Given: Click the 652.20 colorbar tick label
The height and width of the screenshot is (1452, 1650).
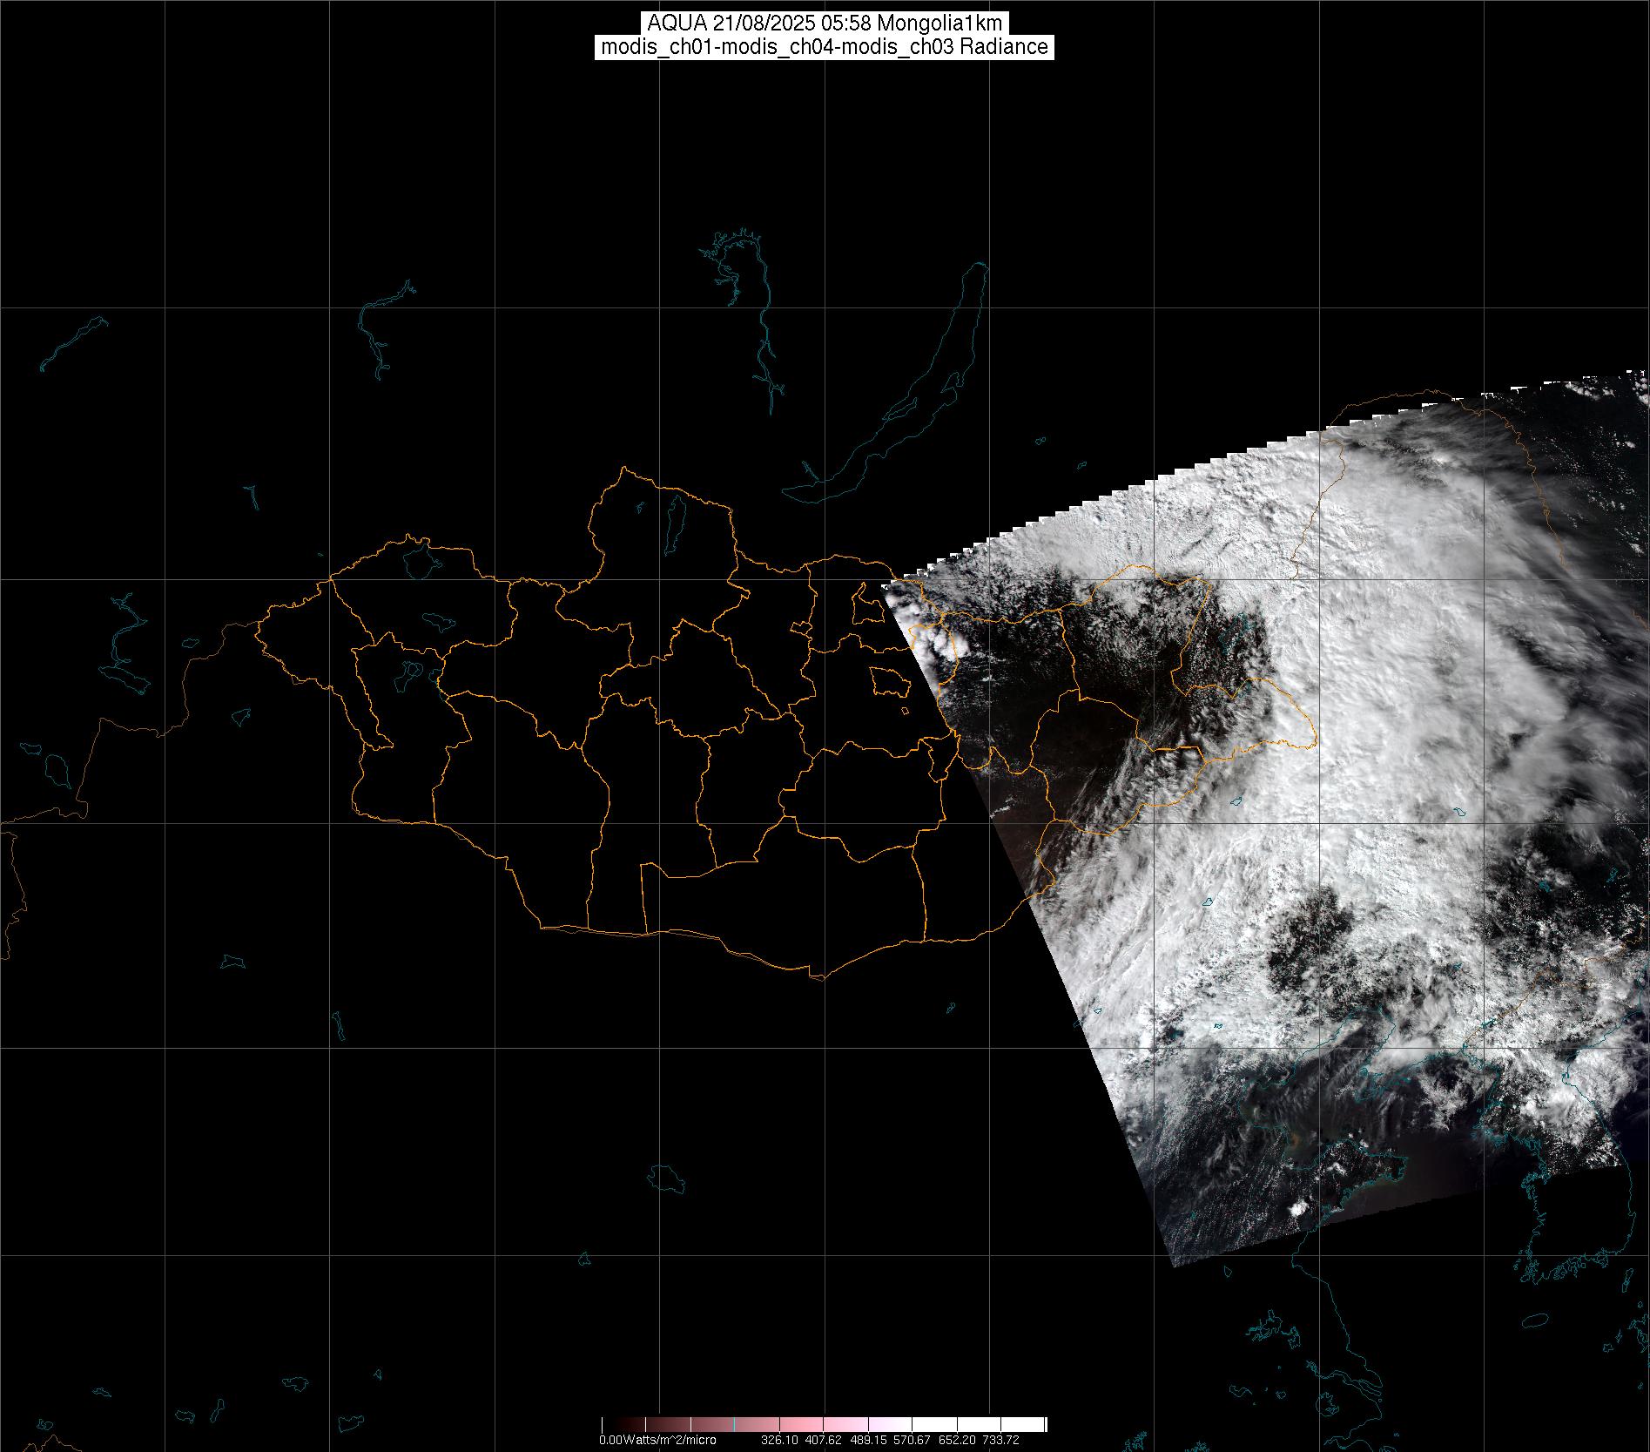Looking at the screenshot, I should click(957, 1440).
